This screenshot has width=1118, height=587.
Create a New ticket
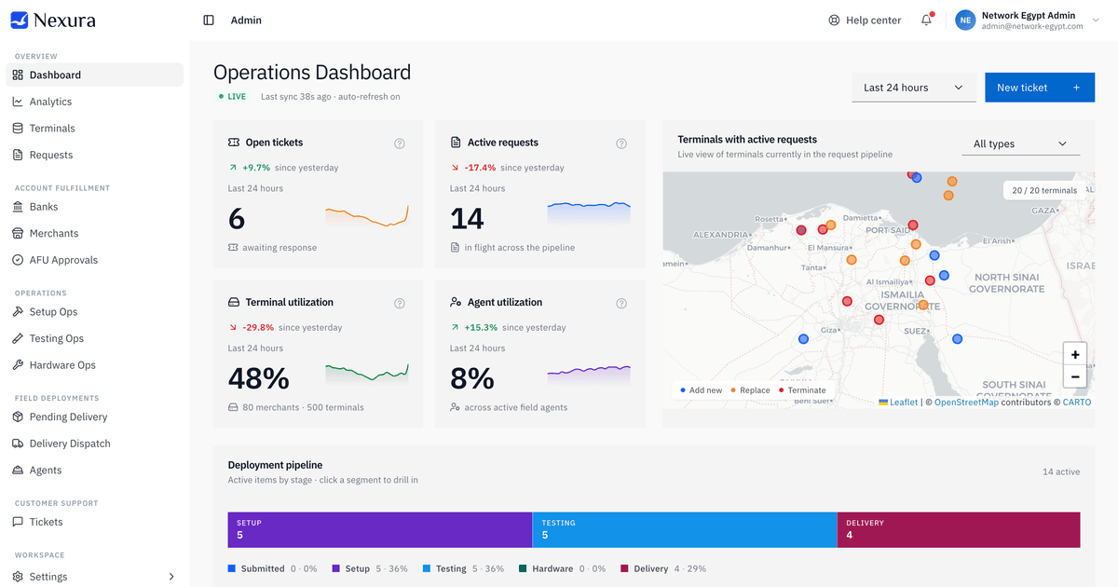point(1040,88)
